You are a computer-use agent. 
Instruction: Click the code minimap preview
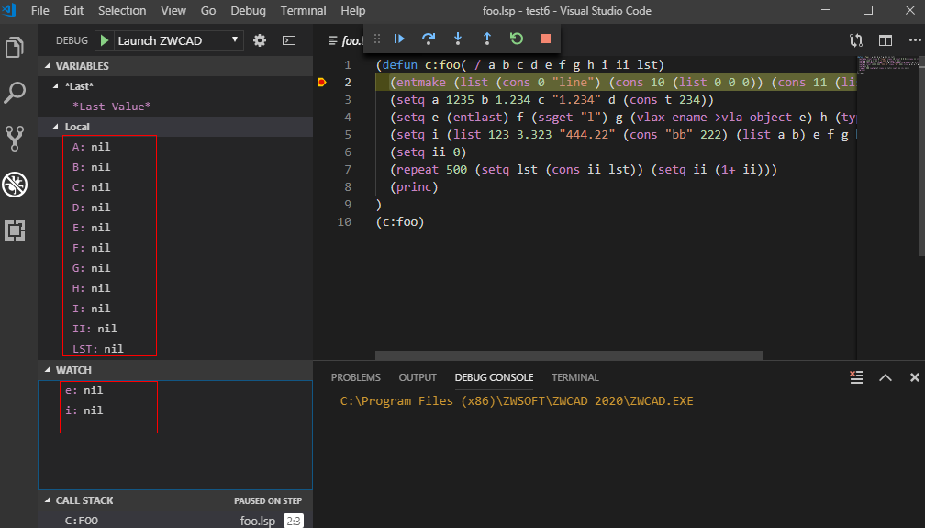886,65
